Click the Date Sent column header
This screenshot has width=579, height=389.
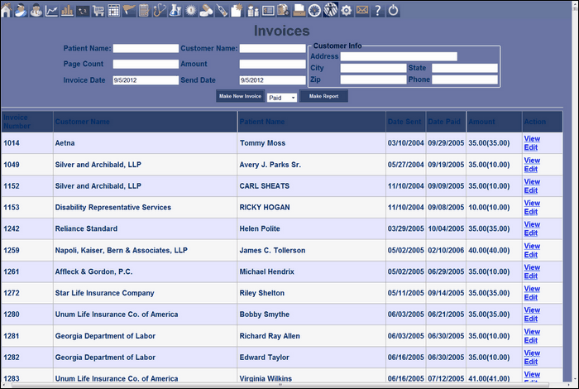click(406, 122)
